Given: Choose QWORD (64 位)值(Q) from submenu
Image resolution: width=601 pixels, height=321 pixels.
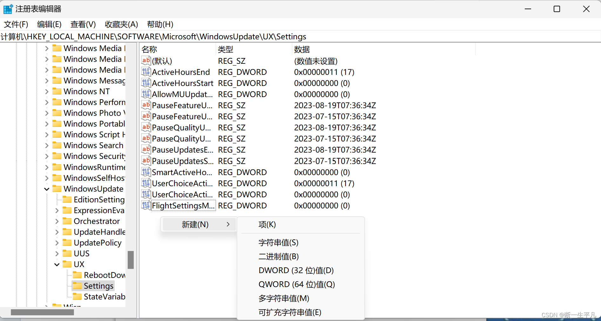Looking at the screenshot, I should (301, 284).
